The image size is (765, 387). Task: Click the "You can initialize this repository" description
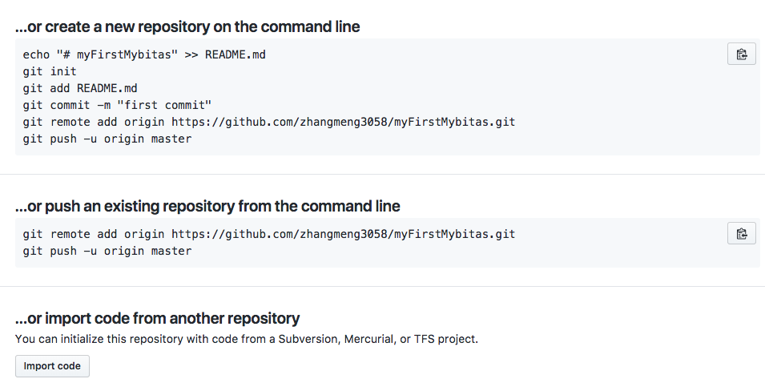click(247, 339)
